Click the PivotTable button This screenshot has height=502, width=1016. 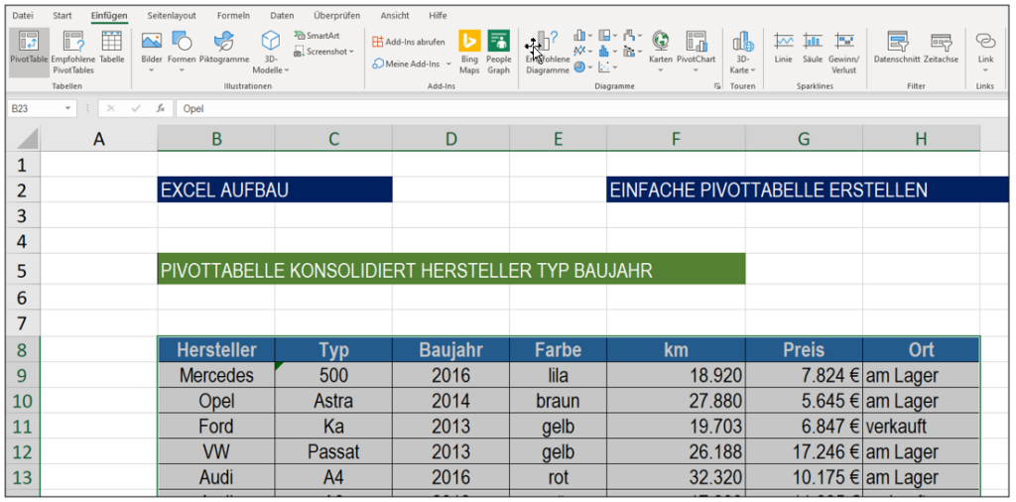[x=29, y=52]
